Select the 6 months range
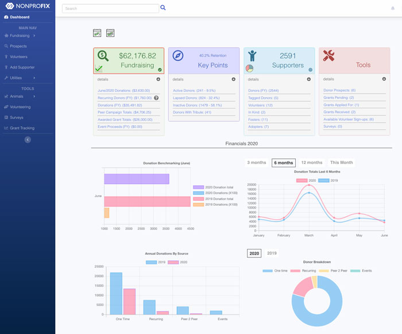This screenshot has height=334, width=402. click(284, 163)
